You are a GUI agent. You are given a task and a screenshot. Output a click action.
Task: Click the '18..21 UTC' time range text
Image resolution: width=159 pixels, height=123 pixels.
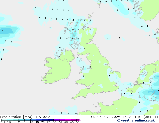pos(132,117)
